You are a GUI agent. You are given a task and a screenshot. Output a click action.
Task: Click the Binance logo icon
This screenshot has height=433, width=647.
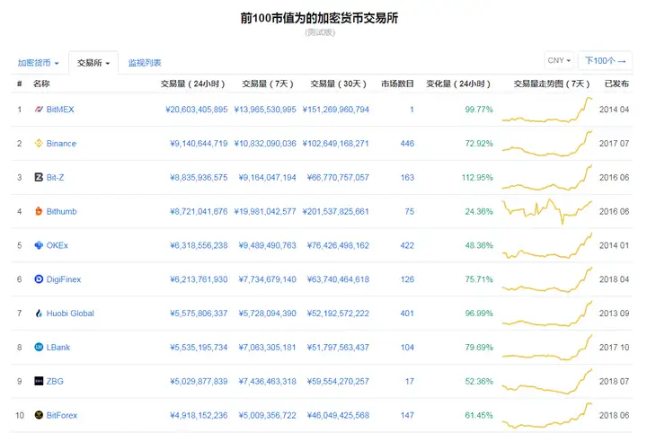(39, 143)
